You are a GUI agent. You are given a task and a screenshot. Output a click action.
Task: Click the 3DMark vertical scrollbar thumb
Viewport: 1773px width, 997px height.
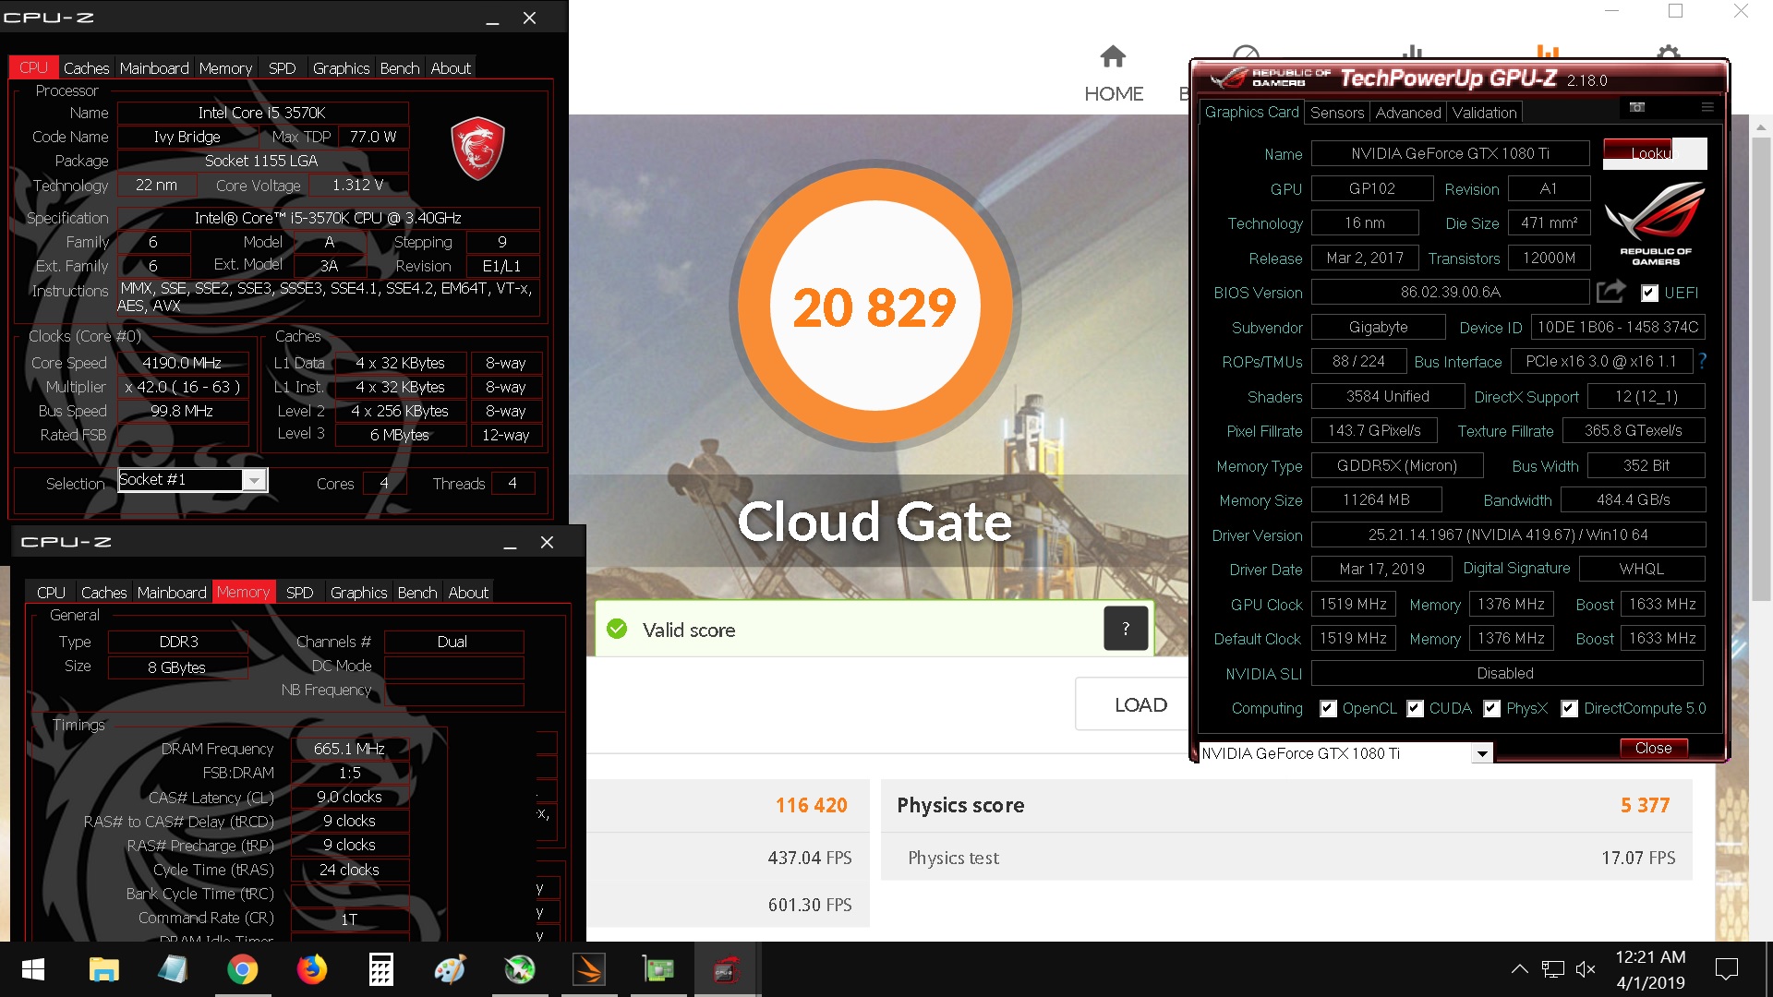(x=1761, y=369)
